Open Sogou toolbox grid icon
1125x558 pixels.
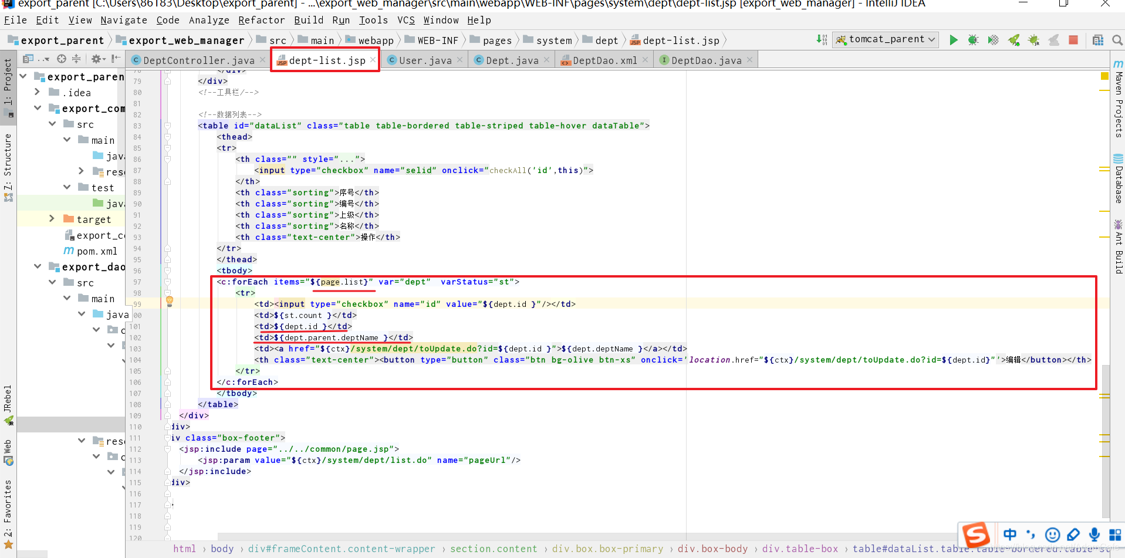1115,535
